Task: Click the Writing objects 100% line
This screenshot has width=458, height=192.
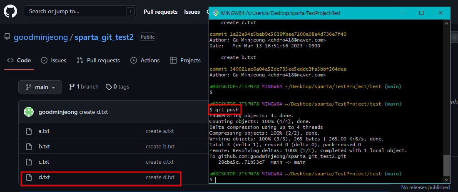Action: (297, 139)
